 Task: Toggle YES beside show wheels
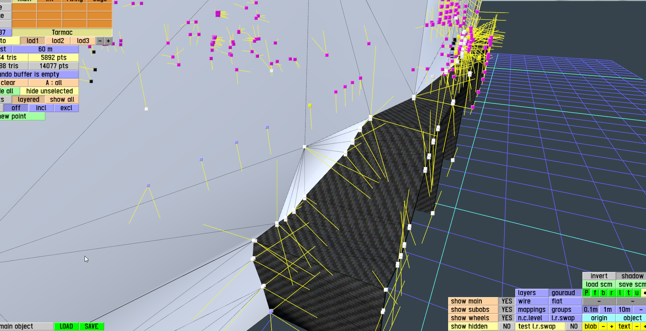[x=507, y=318]
